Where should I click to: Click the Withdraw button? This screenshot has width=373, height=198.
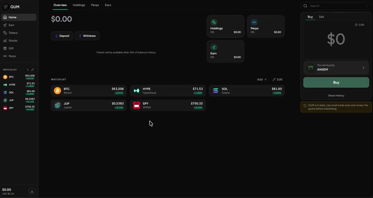[87, 36]
